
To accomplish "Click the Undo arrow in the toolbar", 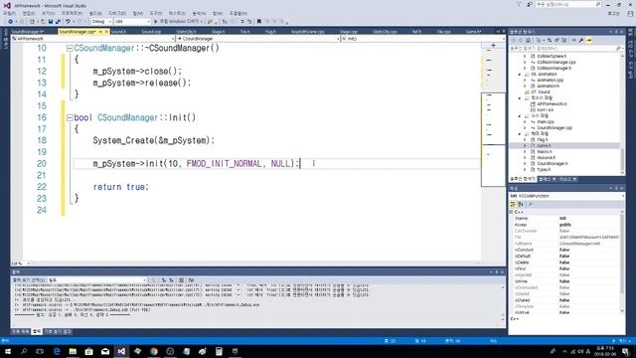I will [68, 22].
